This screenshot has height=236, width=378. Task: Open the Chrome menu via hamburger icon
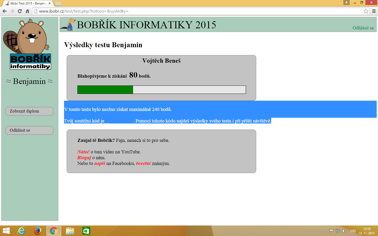[374, 11]
